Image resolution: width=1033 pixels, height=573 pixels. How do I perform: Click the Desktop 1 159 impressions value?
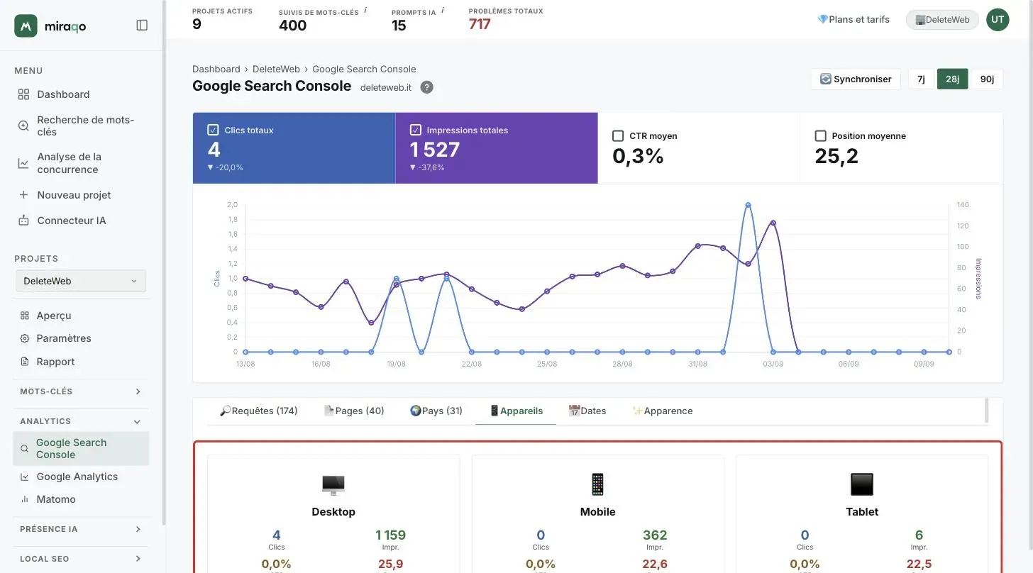(x=390, y=535)
